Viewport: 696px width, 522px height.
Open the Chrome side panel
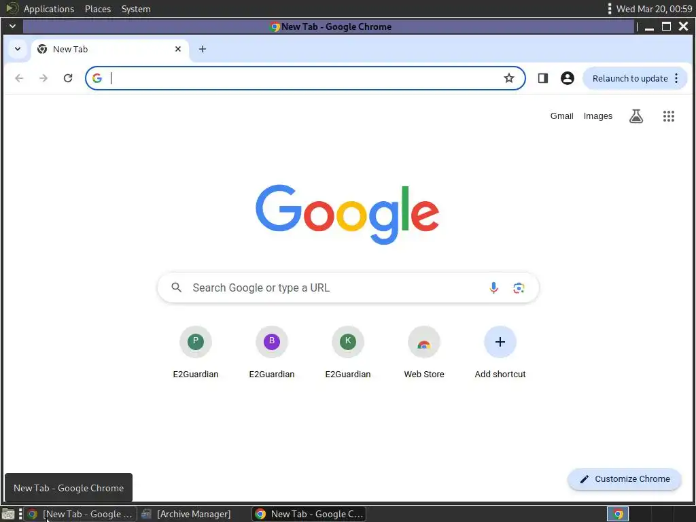pyautogui.click(x=543, y=78)
